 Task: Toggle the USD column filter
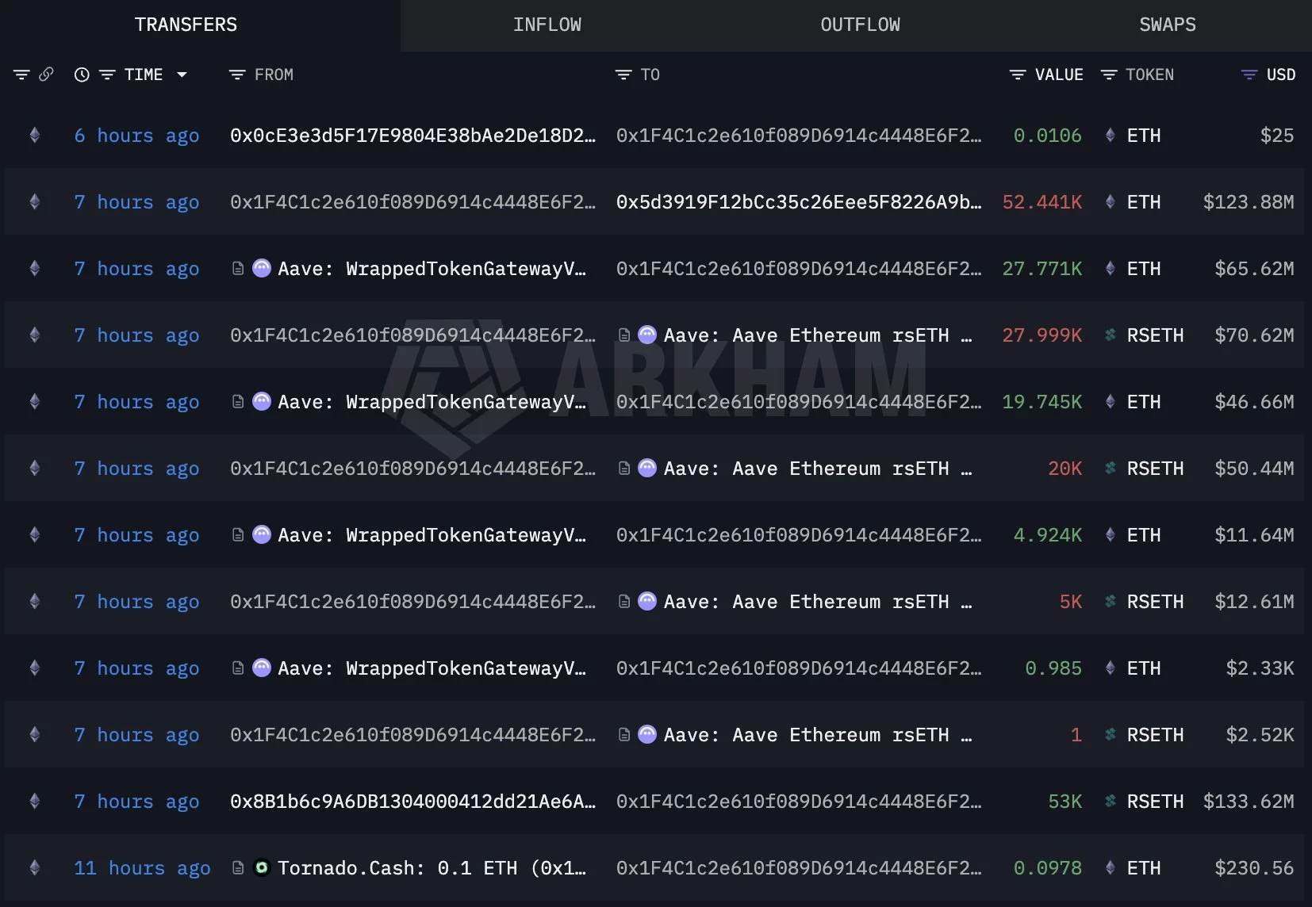pos(1249,75)
